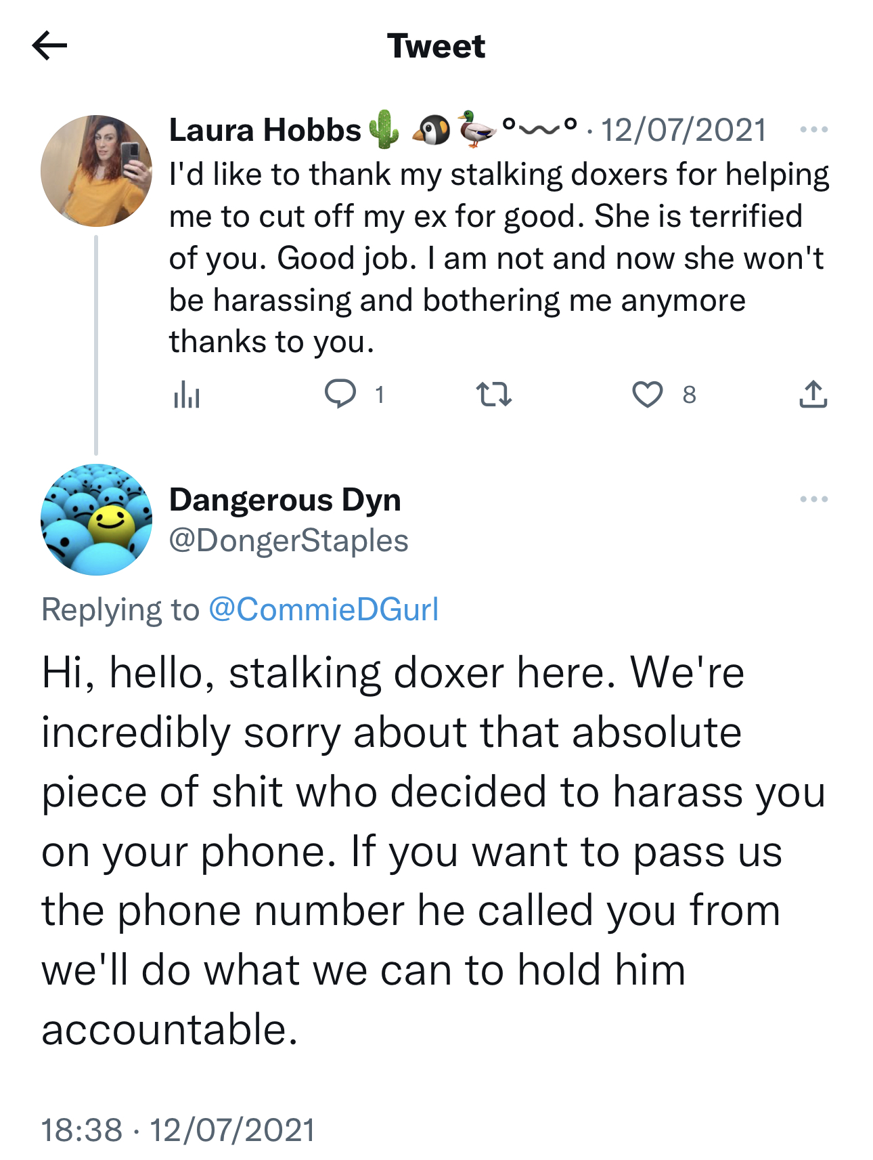View analytics for Laura Hobbs' tweet
This screenshot has height=1160, width=873.
(x=186, y=394)
